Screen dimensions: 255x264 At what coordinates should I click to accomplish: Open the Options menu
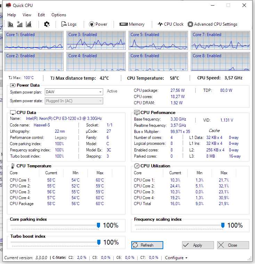(x=59, y=15)
